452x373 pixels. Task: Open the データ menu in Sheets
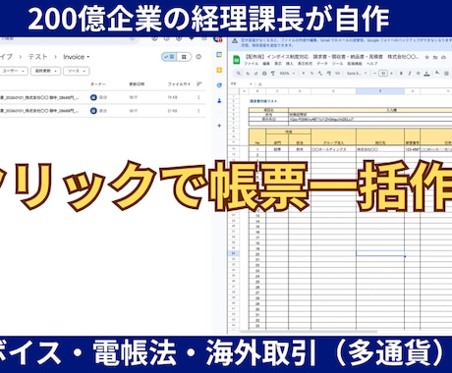322,64
